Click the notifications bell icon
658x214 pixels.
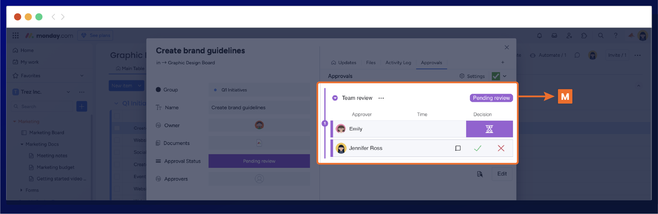[x=539, y=36]
